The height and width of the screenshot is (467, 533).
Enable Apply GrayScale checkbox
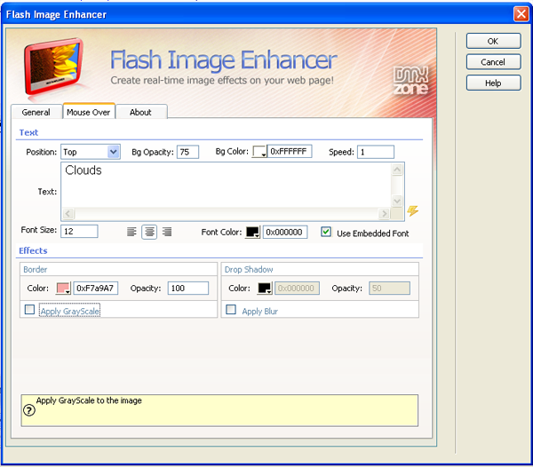click(29, 309)
